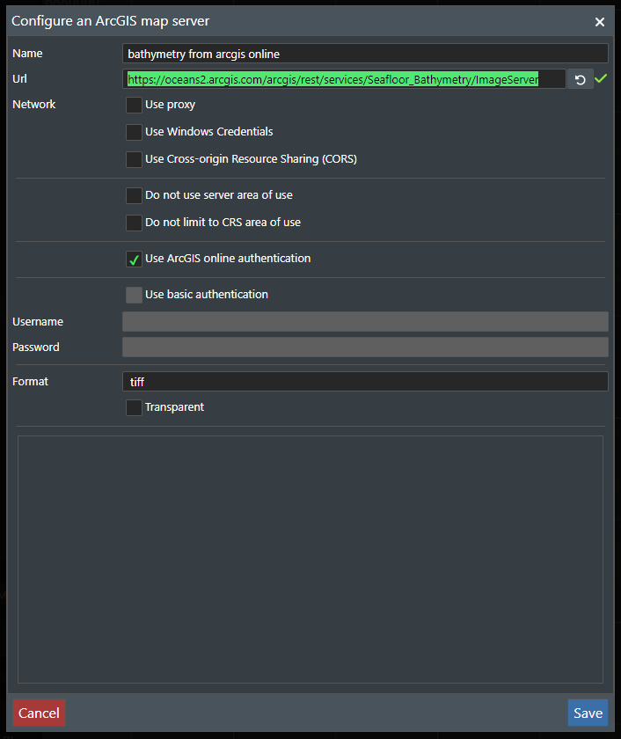This screenshot has height=739, width=621.
Task: Click the green URL validation checkmark
Action: click(601, 78)
